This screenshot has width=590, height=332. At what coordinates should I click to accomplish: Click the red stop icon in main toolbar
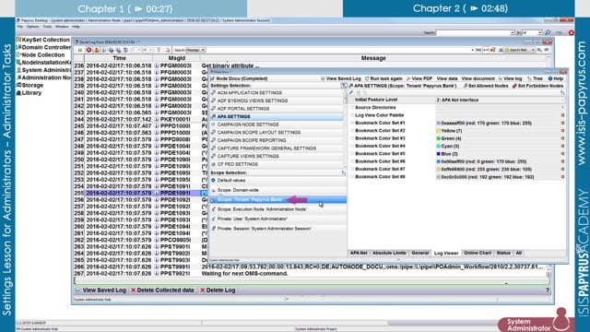click(x=572, y=33)
